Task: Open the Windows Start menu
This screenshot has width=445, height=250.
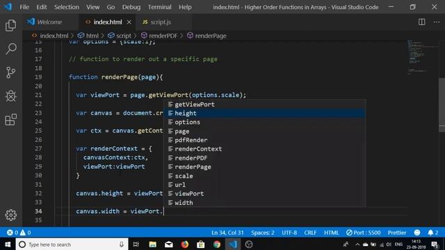Action: 8,244
